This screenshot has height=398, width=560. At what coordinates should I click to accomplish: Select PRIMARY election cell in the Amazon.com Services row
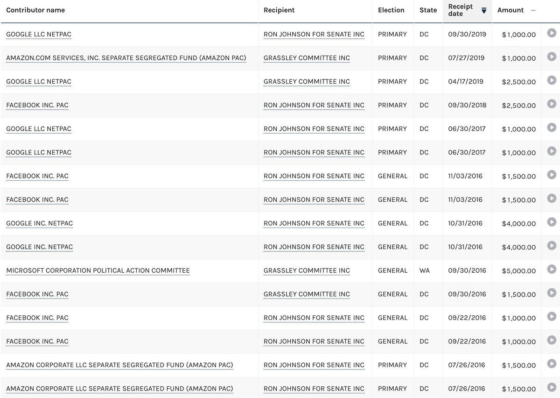392,58
